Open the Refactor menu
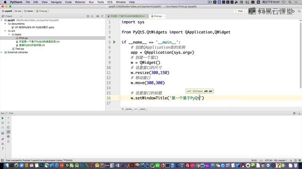302x169 pixels. 80,2
